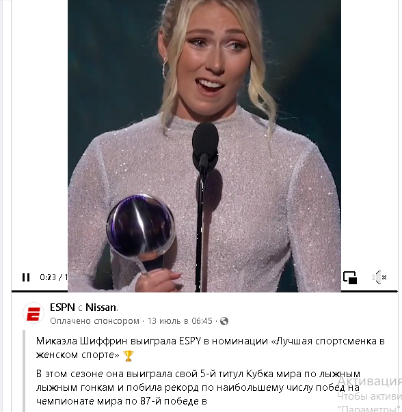Click the "Оплачено спонсором" label

(x=94, y=321)
